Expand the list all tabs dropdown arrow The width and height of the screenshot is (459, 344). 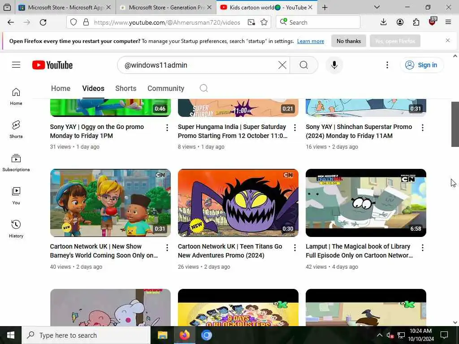[x=377, y=7]
